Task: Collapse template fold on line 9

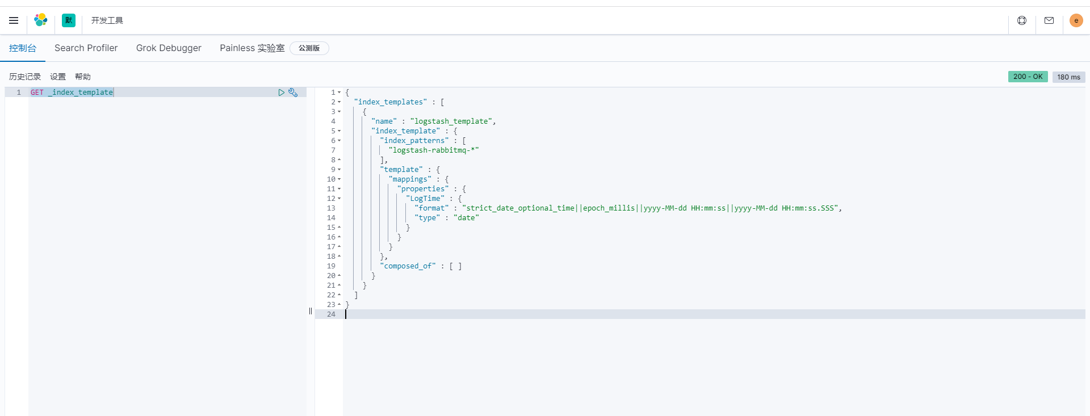Action: coord(339,170)
